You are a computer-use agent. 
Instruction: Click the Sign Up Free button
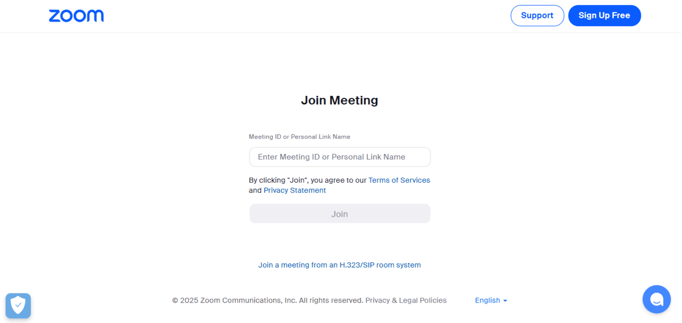(x=604, y=15)
